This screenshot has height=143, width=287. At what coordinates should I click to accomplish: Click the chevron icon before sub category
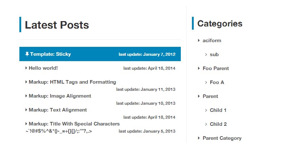(x=206, y=55)
